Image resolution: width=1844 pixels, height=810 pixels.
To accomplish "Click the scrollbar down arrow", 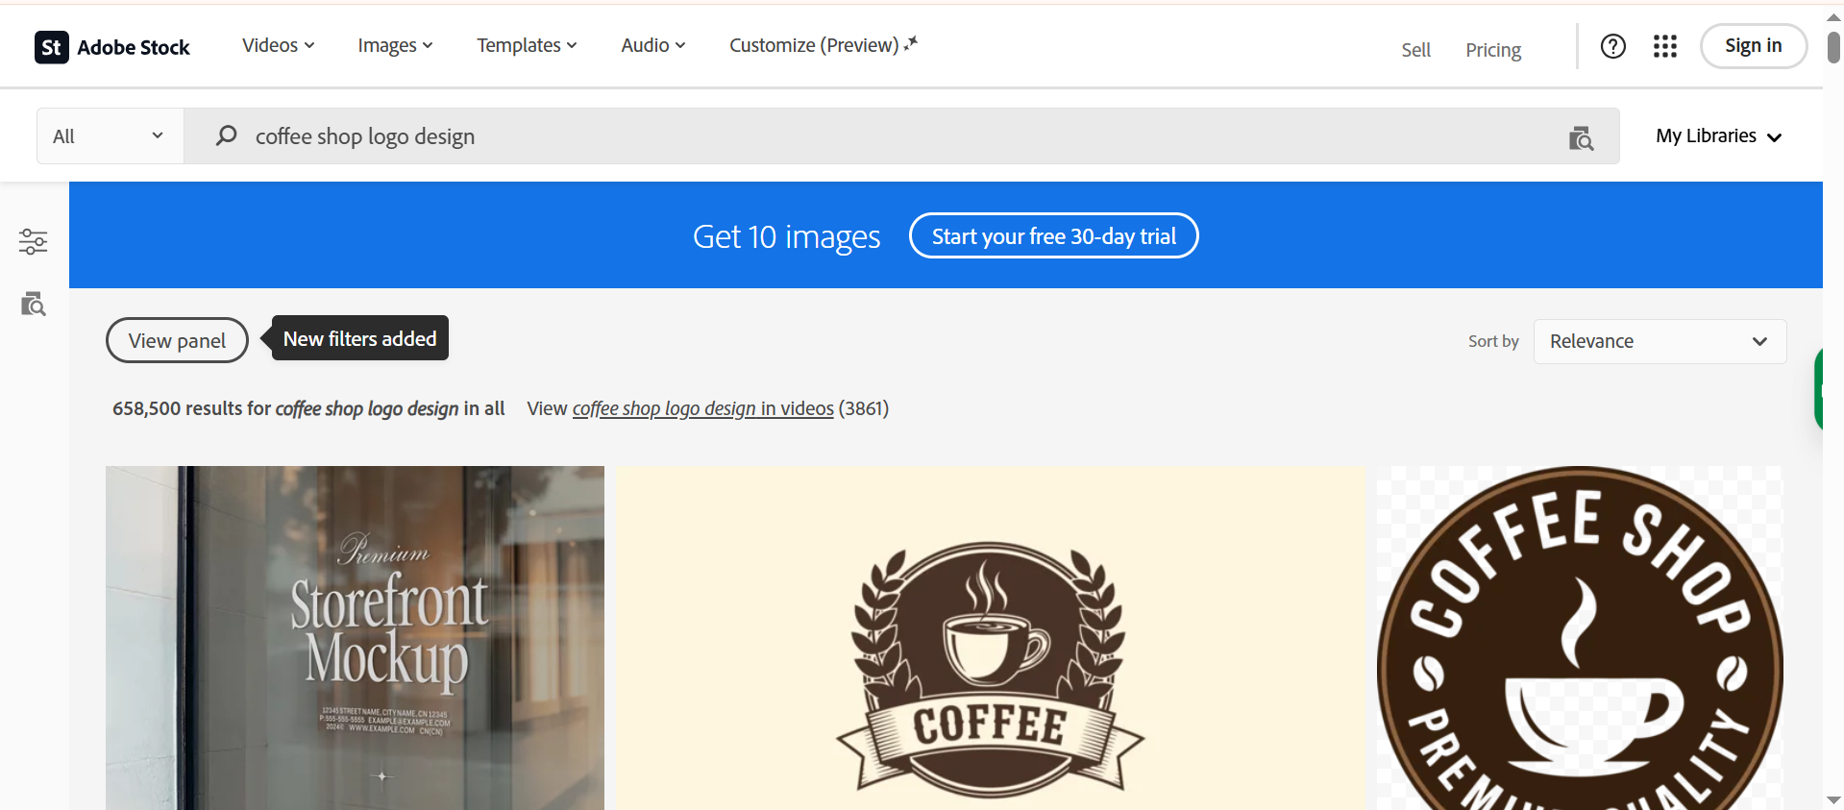I will tap(1833, 799).
